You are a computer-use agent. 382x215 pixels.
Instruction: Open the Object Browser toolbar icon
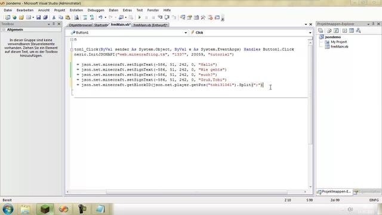coord(196,17)
